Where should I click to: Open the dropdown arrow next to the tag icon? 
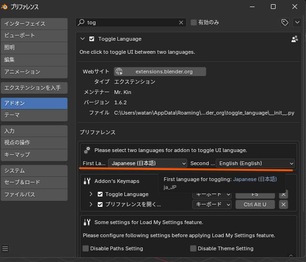coord(297,22)
